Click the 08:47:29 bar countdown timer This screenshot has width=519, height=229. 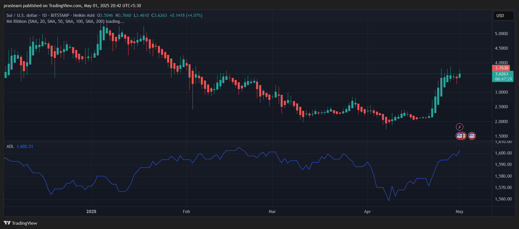pyautogui.click(x=503, y=79)
